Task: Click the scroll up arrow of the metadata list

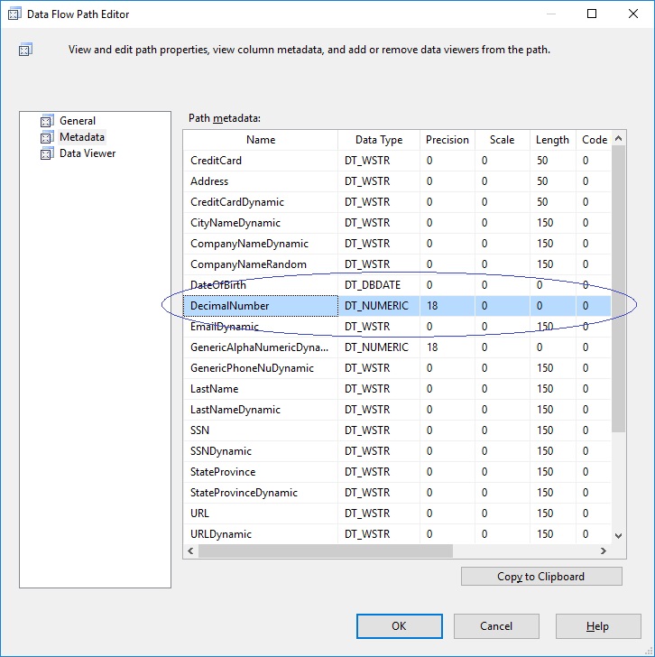Action: point(618,138)
